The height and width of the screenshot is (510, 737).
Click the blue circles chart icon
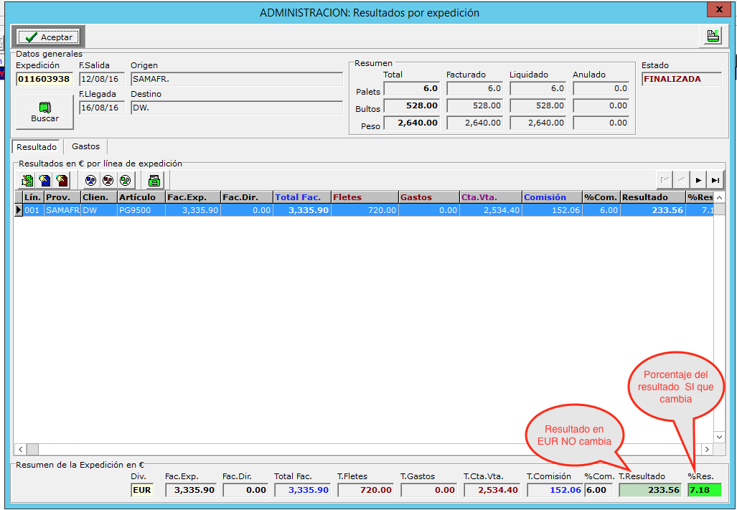(90, 180)
